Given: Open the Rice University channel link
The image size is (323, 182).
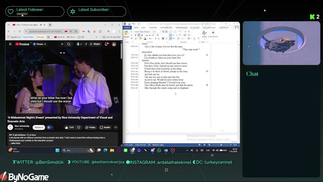Looking at the screenshot, I should 22,126.
